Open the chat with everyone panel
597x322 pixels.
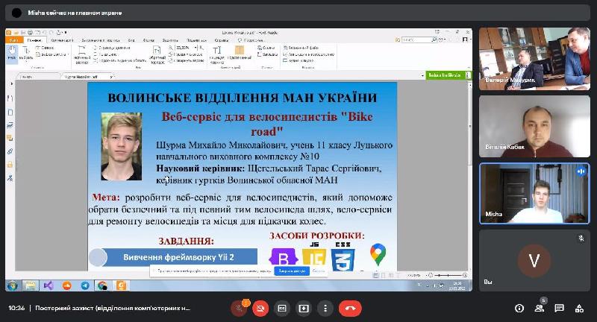[559, 308]
